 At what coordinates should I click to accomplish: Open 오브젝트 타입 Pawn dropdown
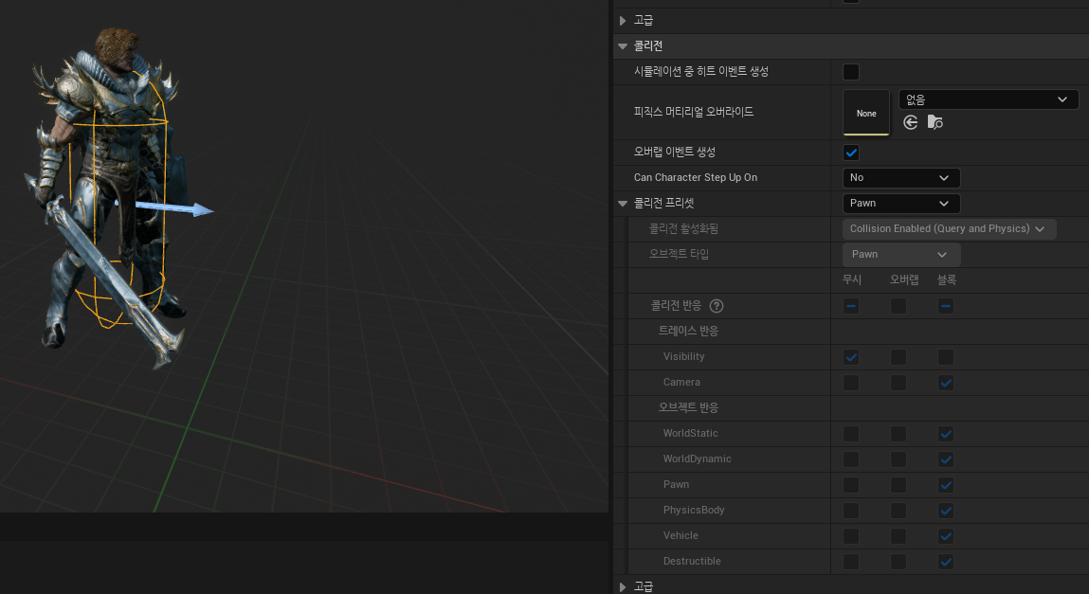click(900, 255)
